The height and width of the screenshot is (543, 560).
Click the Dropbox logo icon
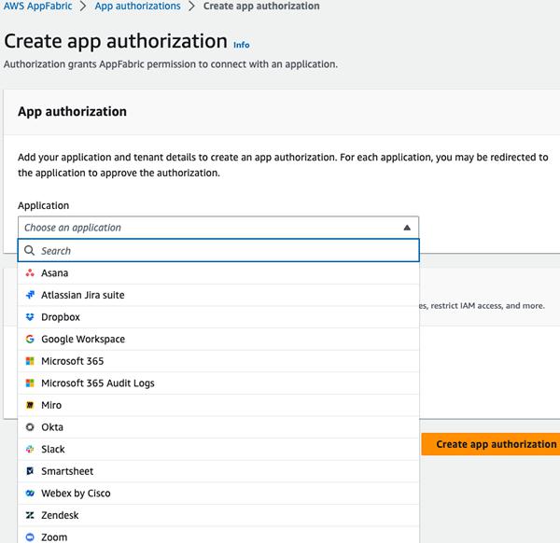(31, 317)
